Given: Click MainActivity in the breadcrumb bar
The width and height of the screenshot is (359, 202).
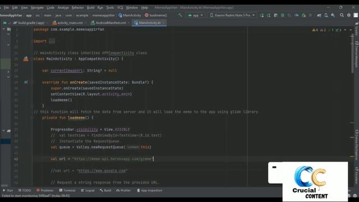Looking at the screenshot, I should pos(130,15).
